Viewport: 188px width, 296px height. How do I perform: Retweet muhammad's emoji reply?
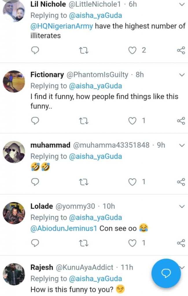point(84,182)
